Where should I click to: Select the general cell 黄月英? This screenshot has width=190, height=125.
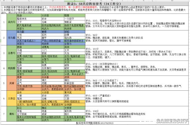click(75, 92)
